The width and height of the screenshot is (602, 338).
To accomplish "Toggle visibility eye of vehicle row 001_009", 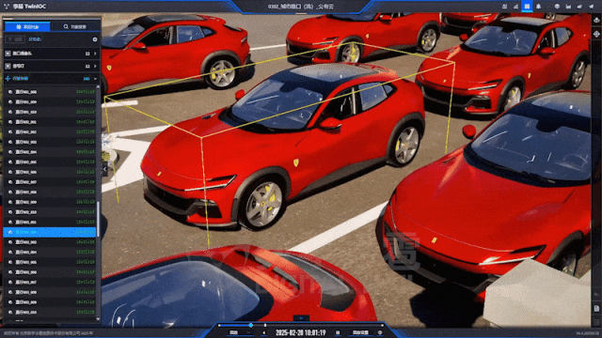I will click(10, 102).
